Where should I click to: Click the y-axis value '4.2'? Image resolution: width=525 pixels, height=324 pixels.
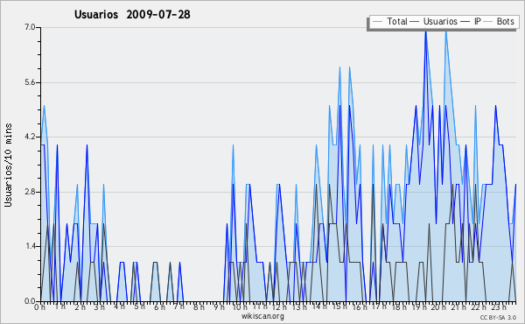click(30, 137)
